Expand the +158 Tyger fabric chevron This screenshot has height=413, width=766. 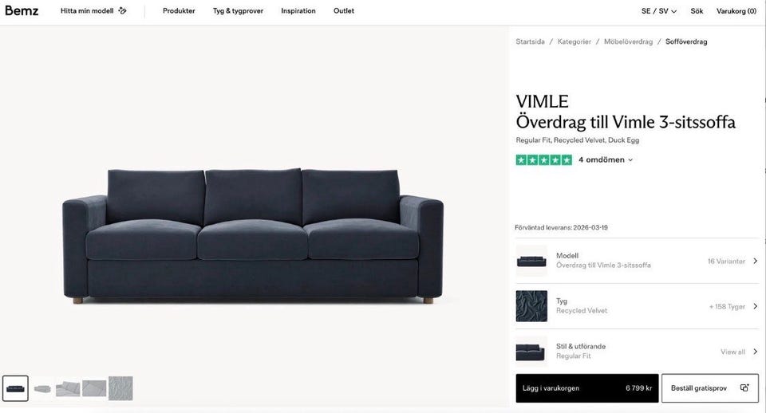[756, 306]
